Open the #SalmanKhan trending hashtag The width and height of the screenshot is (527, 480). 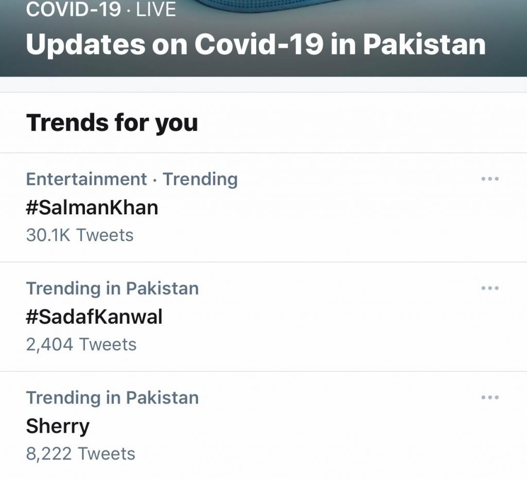tap(92, 208)
